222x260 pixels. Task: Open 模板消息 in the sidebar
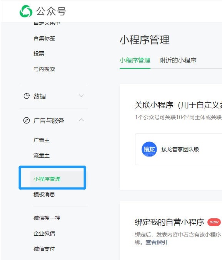click(x=44, y=194)
